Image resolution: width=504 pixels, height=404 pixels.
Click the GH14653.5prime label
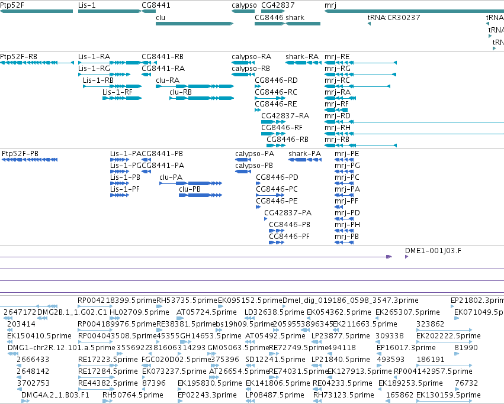coord(210,336)
